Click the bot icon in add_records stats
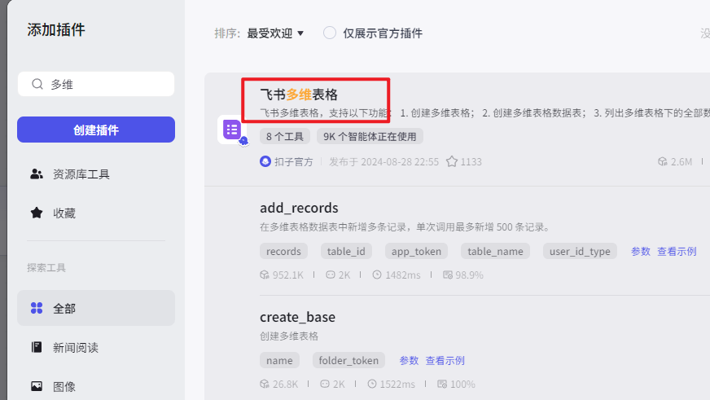 point(331,275)
